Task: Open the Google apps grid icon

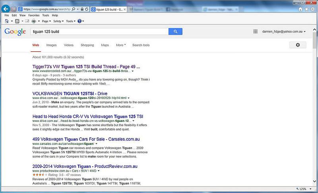Action: tap(255, 31)
